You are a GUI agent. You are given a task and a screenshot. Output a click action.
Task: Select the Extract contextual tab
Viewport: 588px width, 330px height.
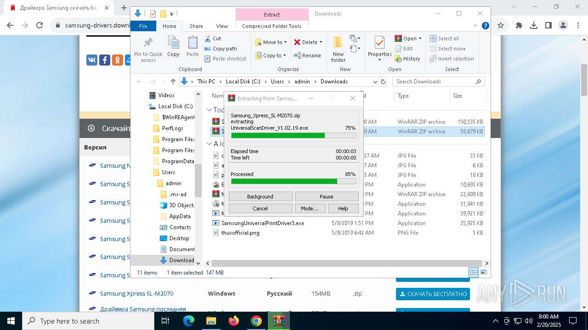pos(271,14)
